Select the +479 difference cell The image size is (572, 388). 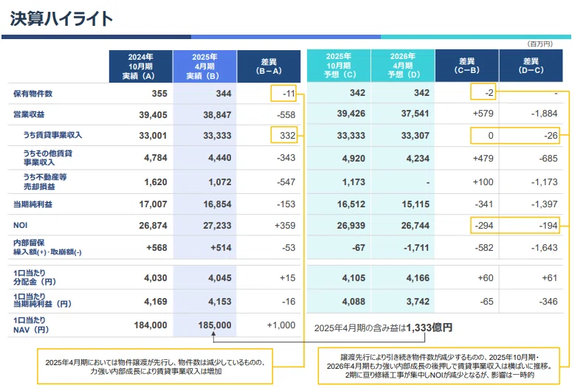pyautogui.click(x=483, y=159)
